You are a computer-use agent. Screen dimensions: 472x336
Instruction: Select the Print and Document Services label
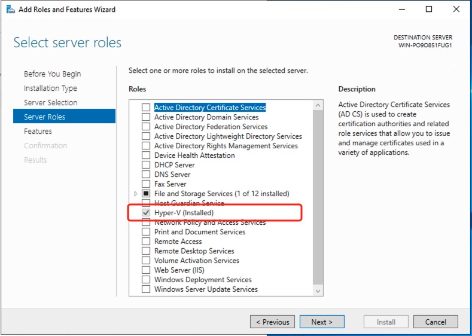point(200,232)
